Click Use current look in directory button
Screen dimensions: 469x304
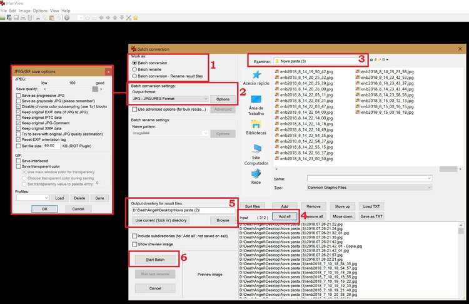[161, 221]
